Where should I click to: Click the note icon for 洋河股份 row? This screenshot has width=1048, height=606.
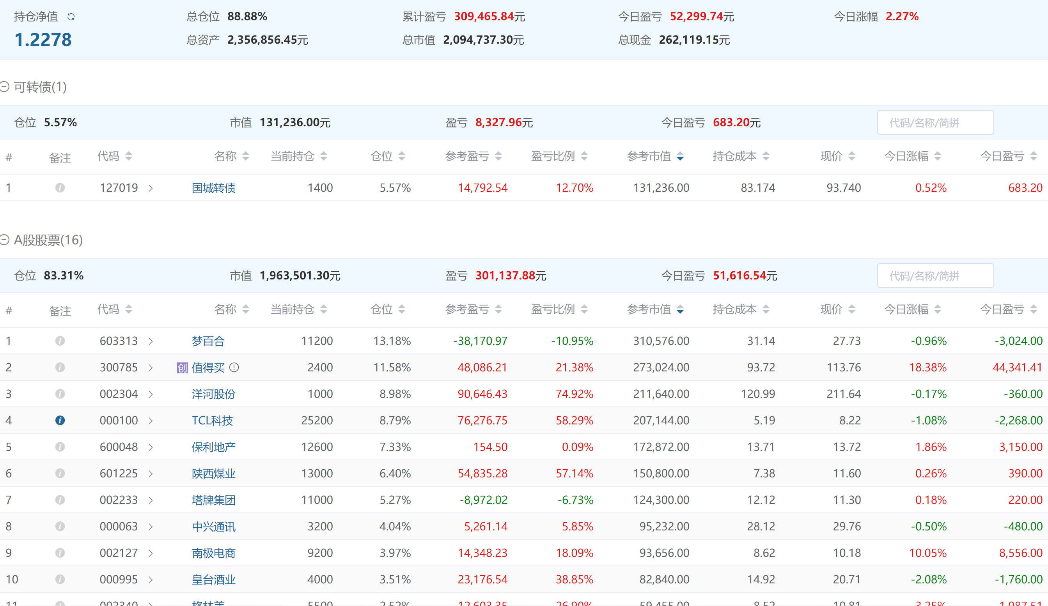(60, 394)
